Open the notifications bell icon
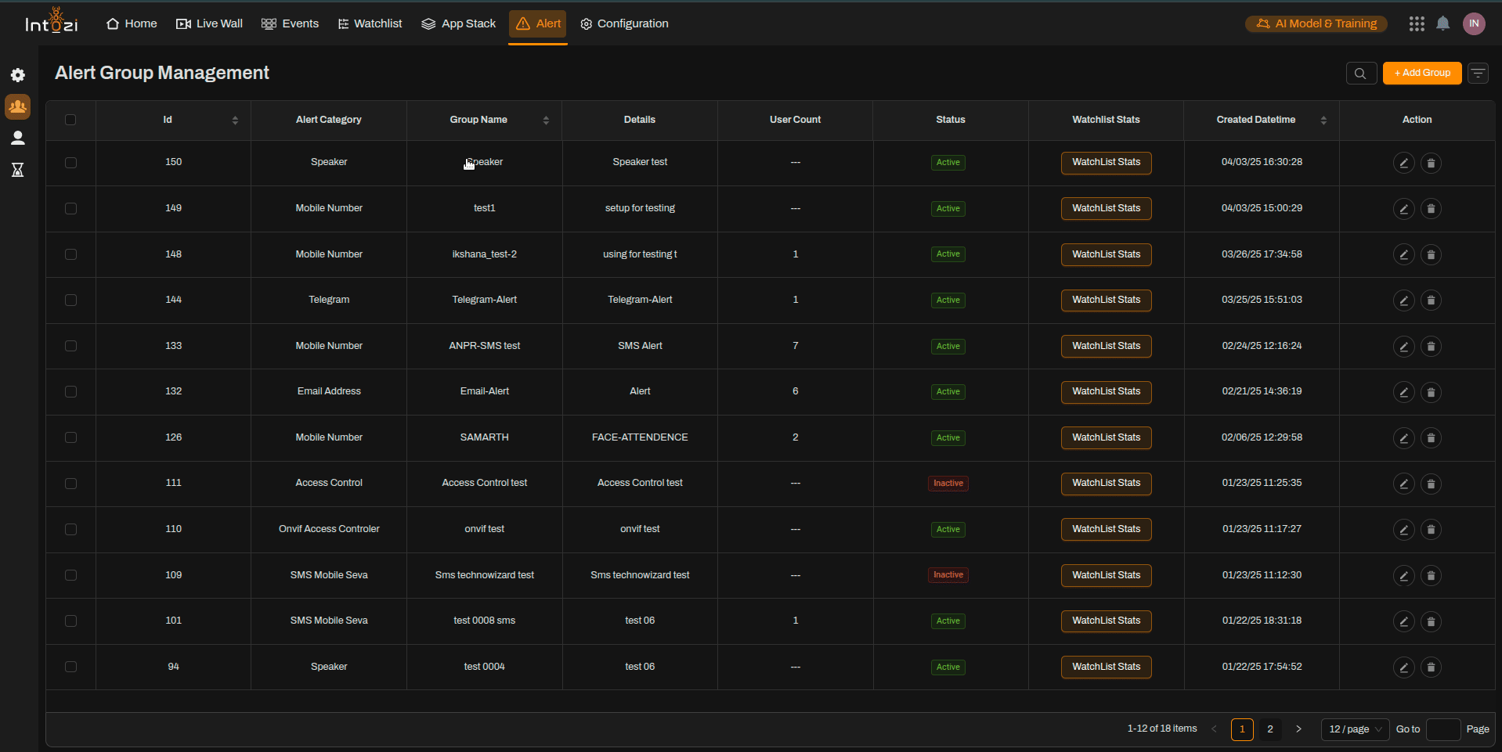 pos(1442,23)
